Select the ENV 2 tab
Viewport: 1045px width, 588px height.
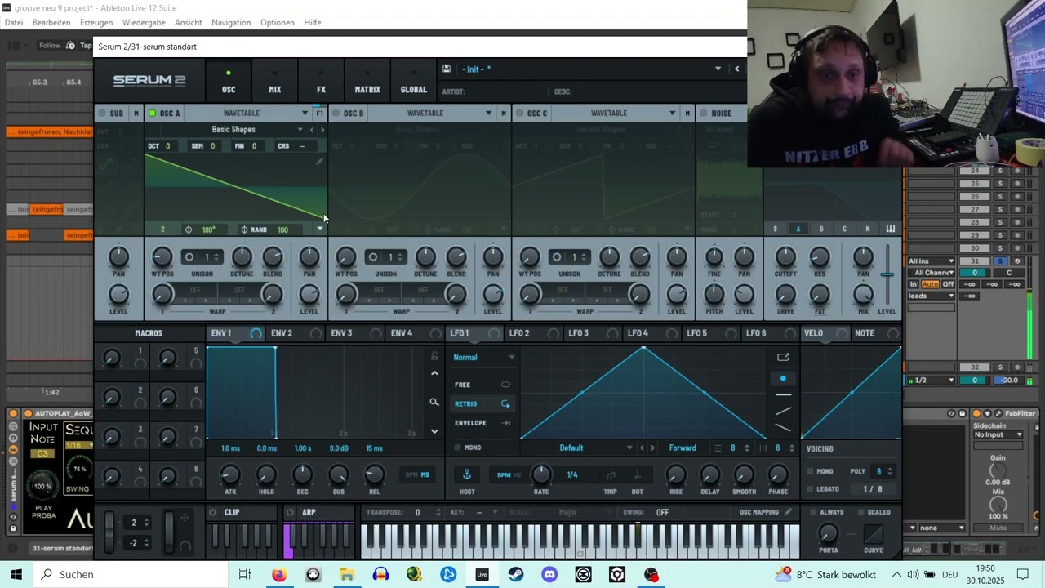tap(282, 333)
